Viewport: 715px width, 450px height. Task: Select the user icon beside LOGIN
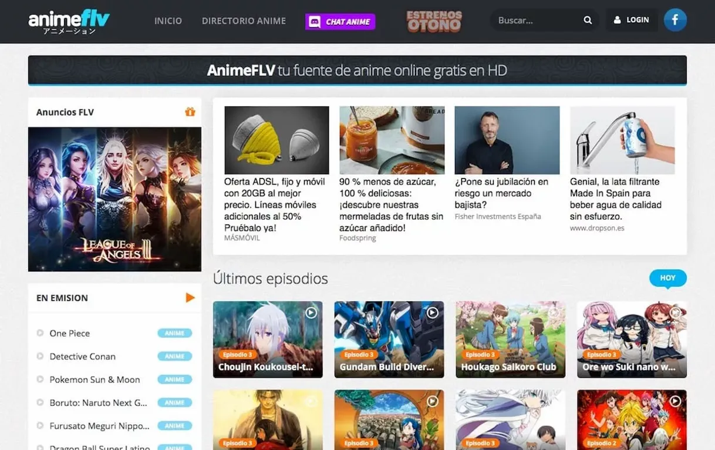618,19
